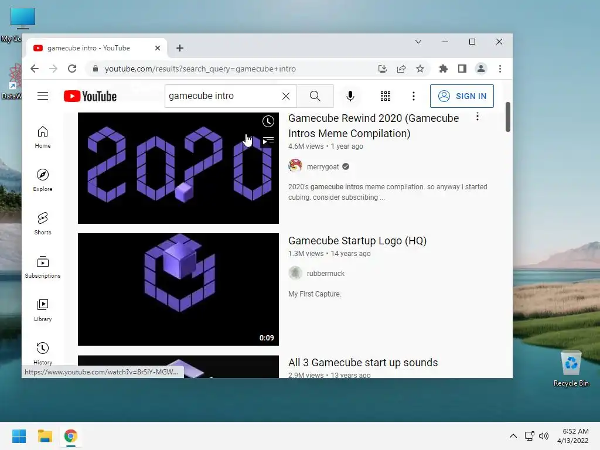
Task: Open Library in the sidebar
Action: click(x=42, y=311)
